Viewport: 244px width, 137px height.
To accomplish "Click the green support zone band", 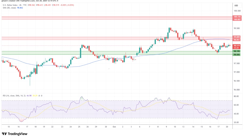I will tap(115, 53).
